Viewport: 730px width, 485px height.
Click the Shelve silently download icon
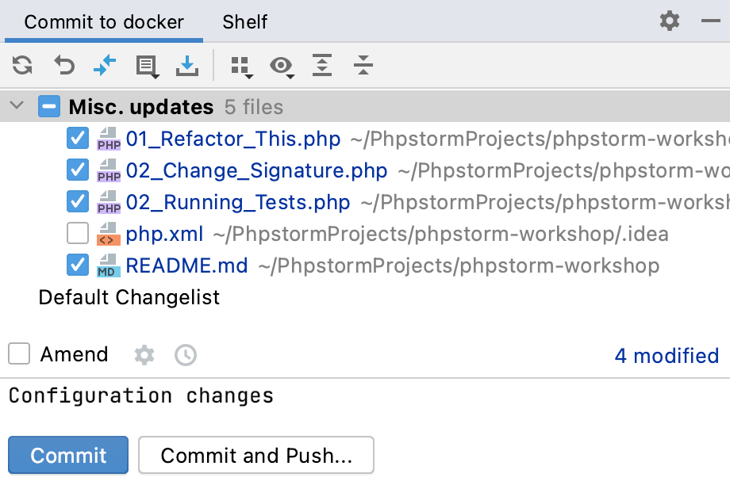coord(187,66)
